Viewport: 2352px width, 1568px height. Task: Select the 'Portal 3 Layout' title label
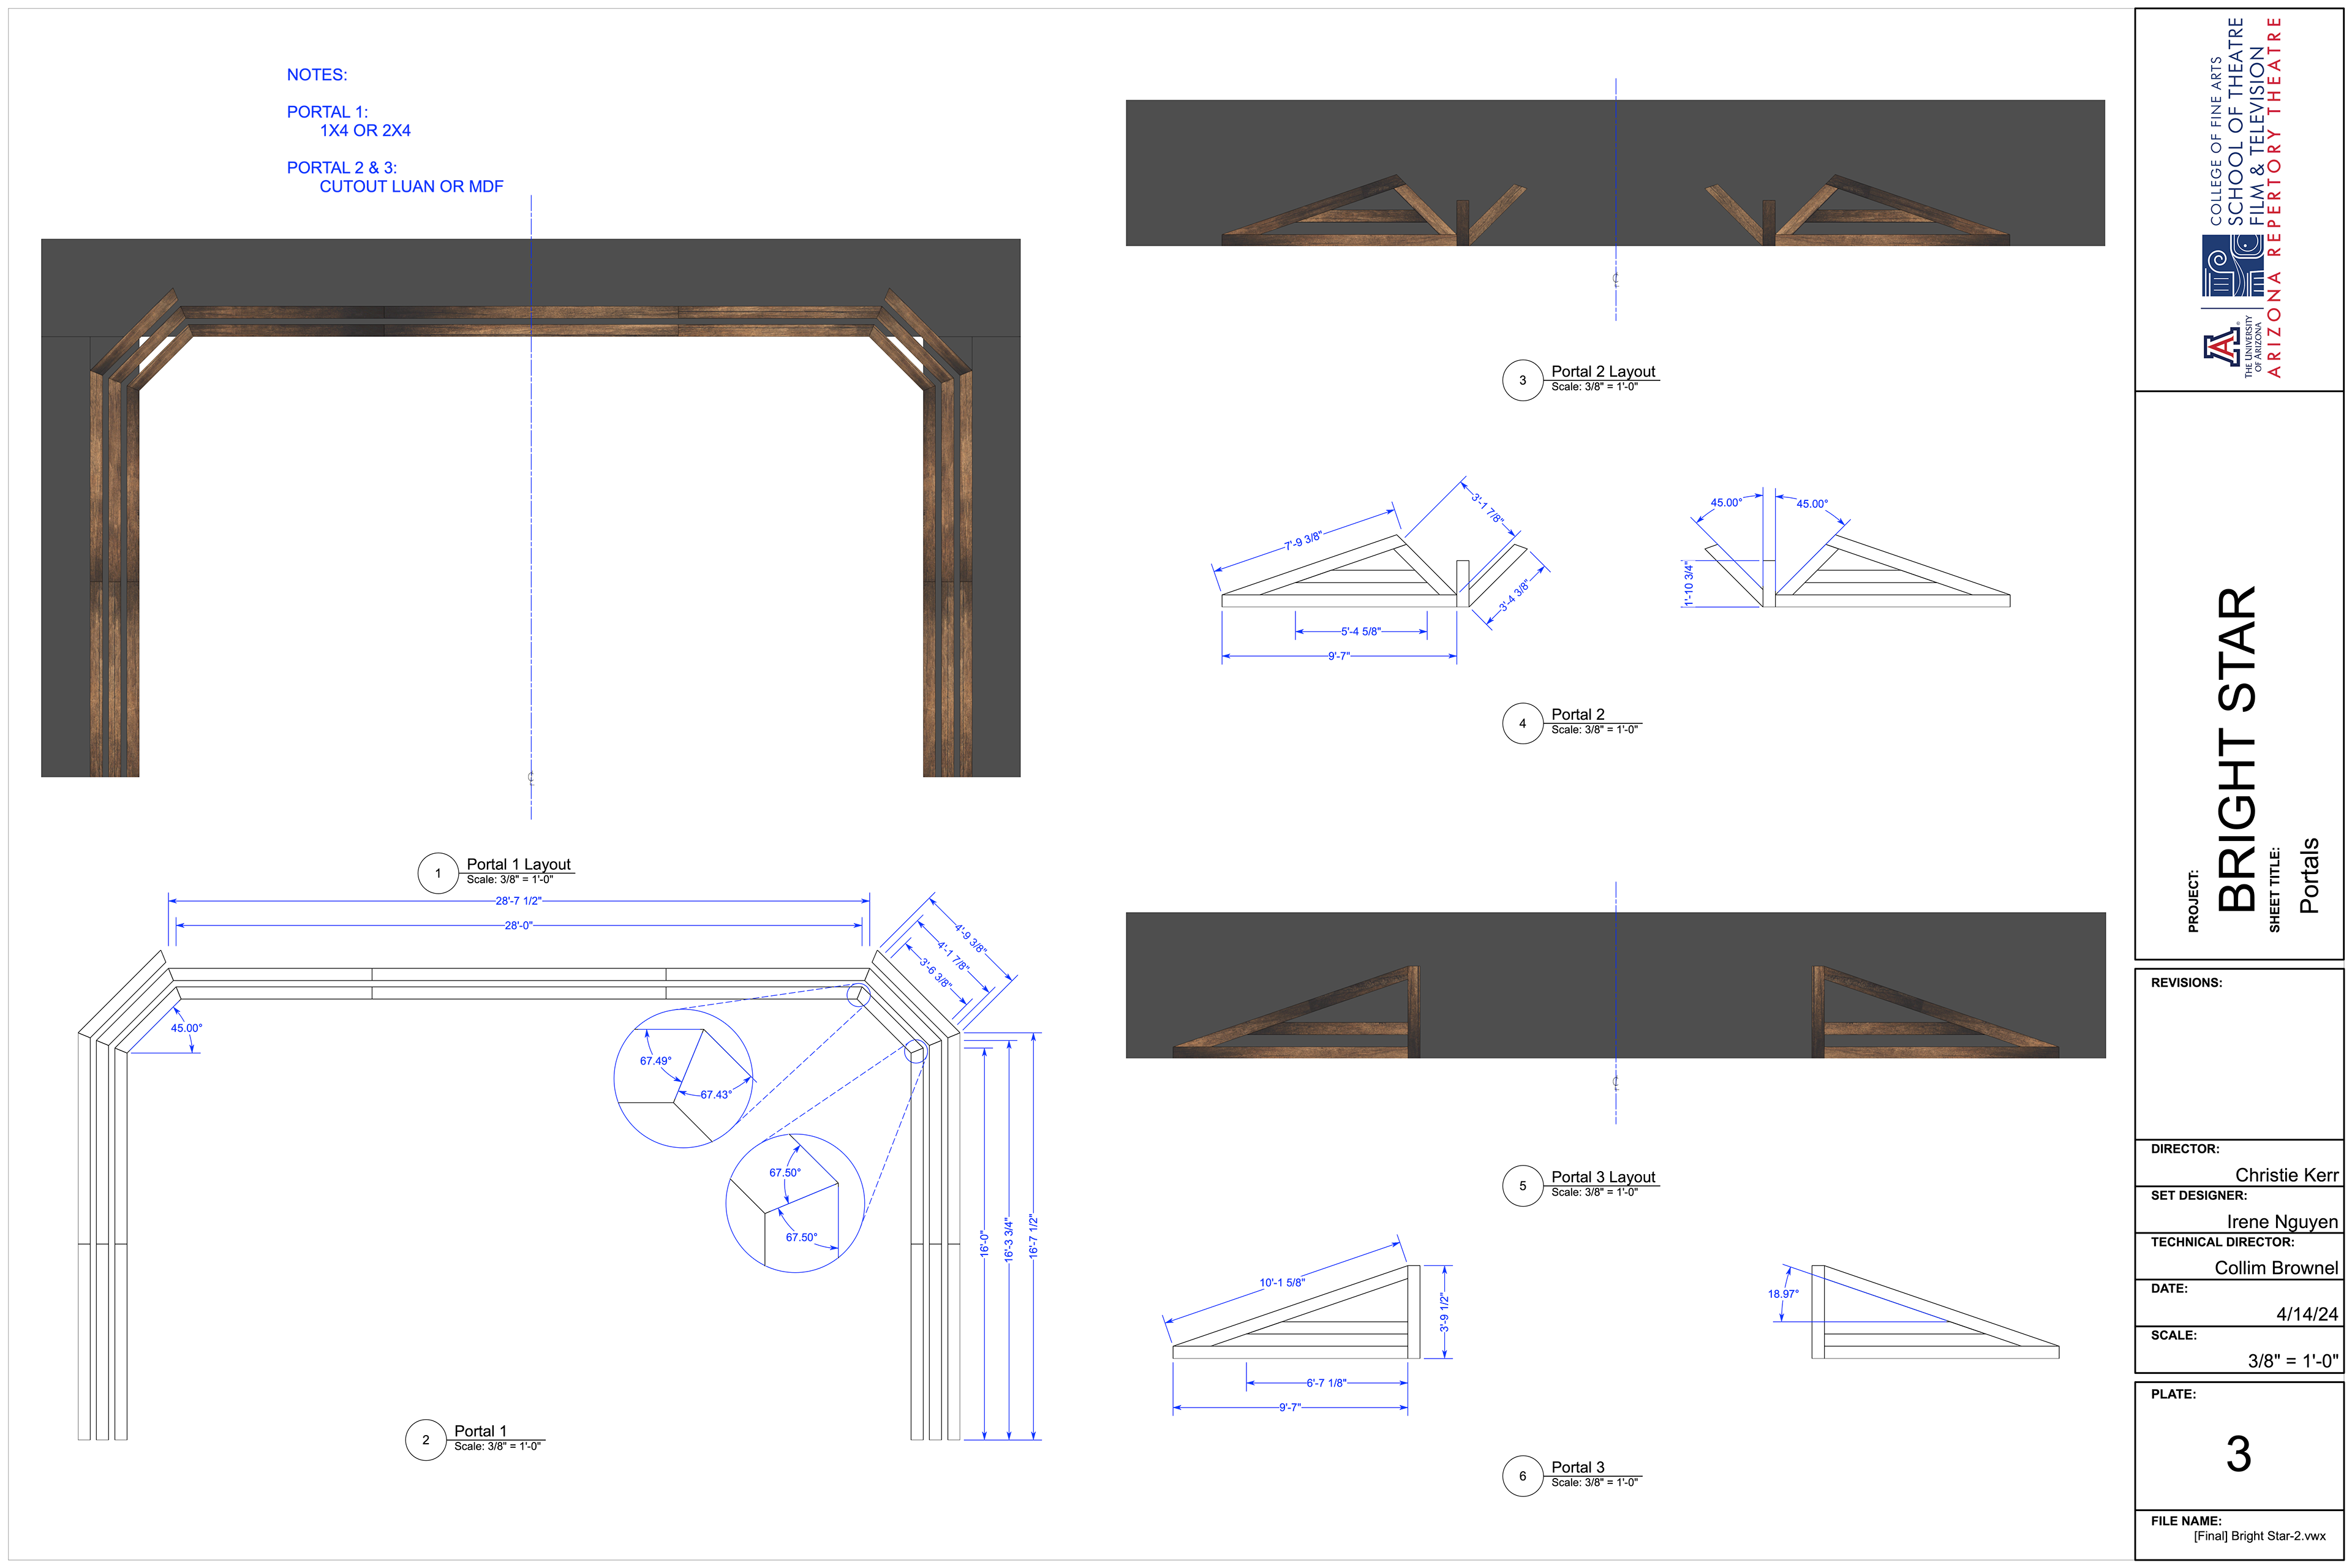tap(1603, 1177)
